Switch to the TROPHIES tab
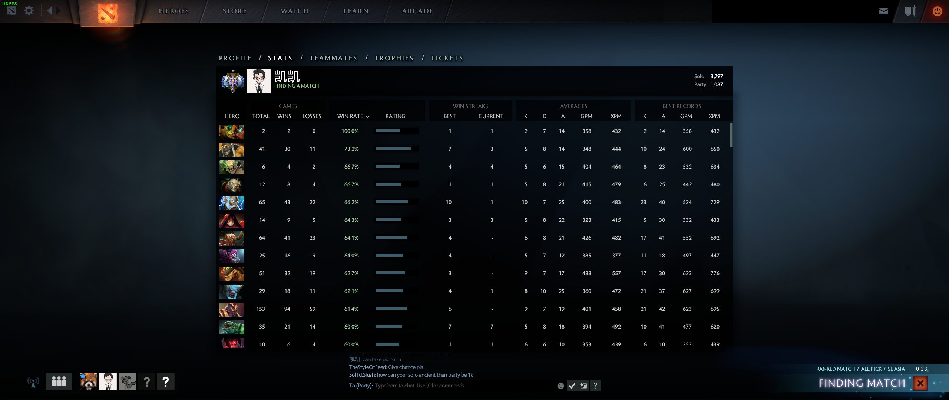The height and width of the screenshot is (400, 949). click(x=394, y=58)
